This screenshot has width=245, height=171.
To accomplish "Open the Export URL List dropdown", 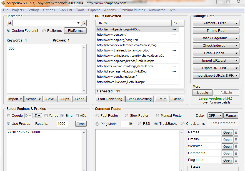I will 216,68.
